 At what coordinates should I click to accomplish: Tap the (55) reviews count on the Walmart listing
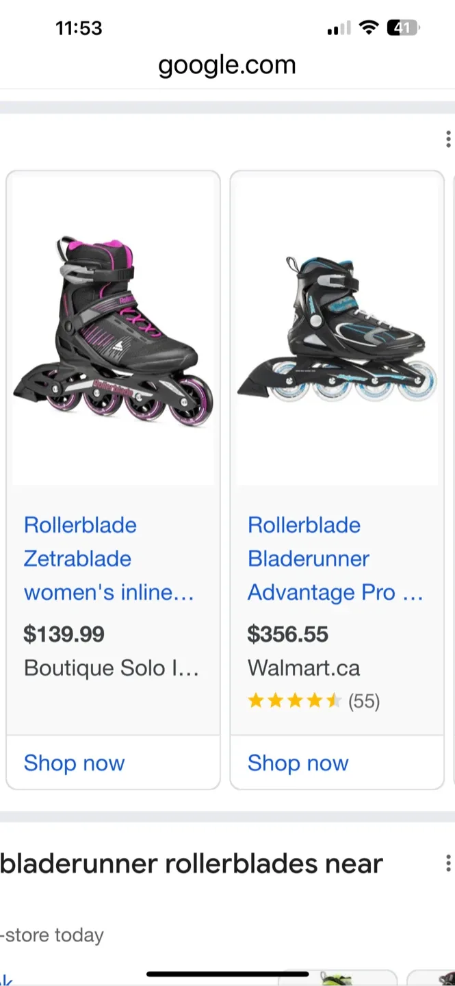click(363, 700)
